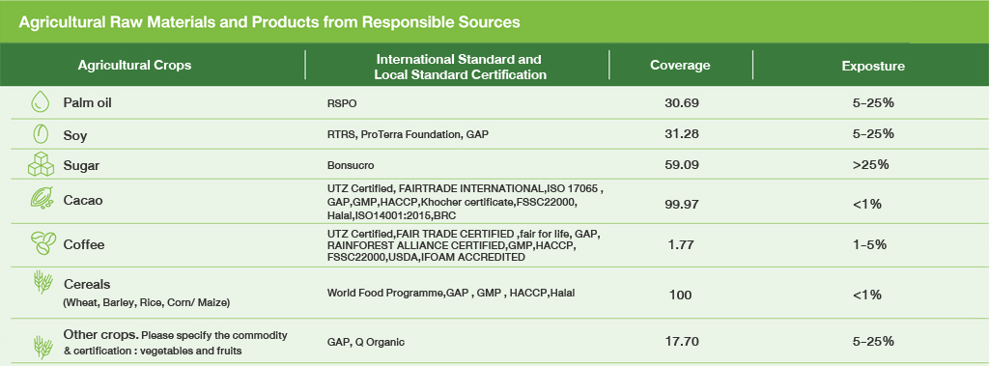Click the table title banner
The image size is (989, 366).
coord(494,22)
